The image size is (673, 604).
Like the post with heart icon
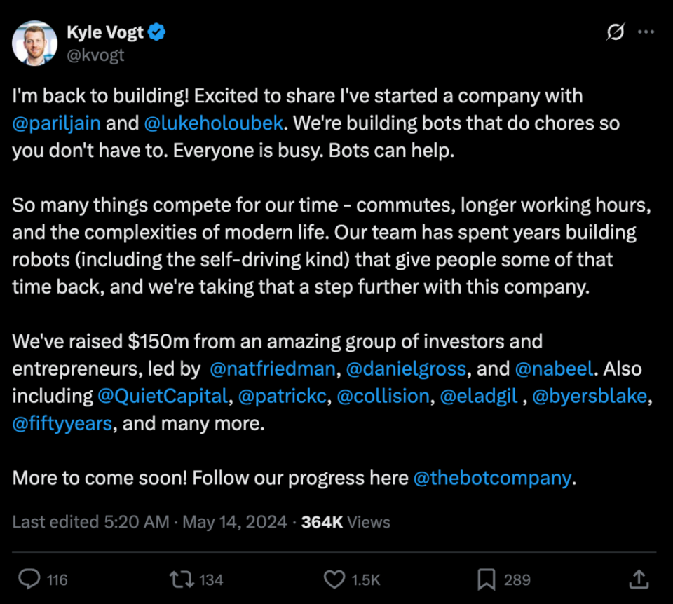334,579
